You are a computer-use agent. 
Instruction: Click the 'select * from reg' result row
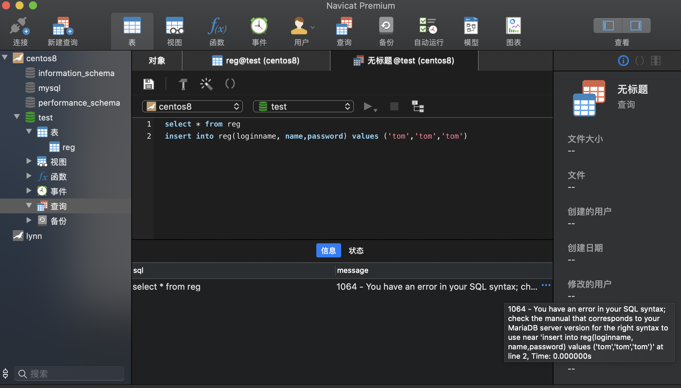[342, 287]
